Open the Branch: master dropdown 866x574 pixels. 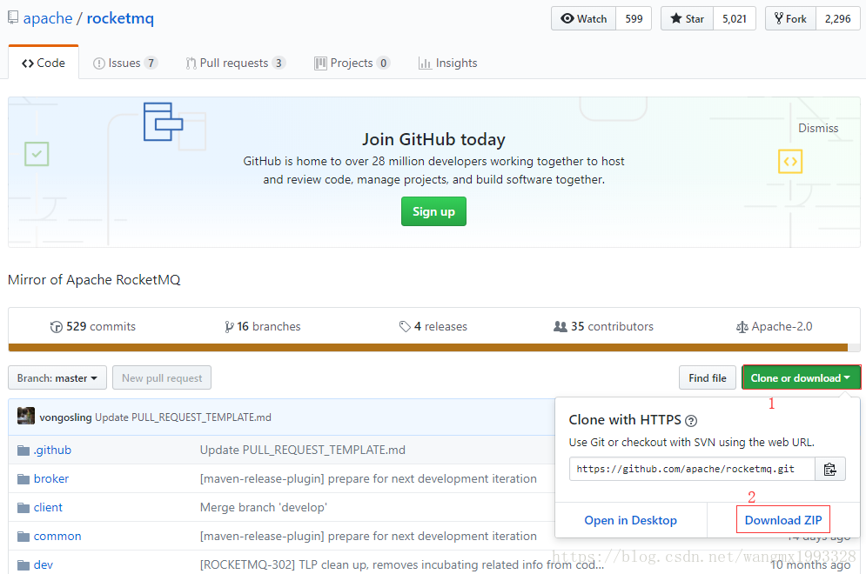[57, 378]
